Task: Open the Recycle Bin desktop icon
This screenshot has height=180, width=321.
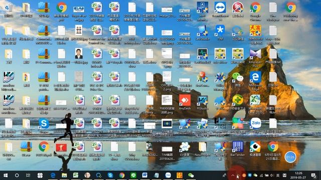Action: point(9,8)
